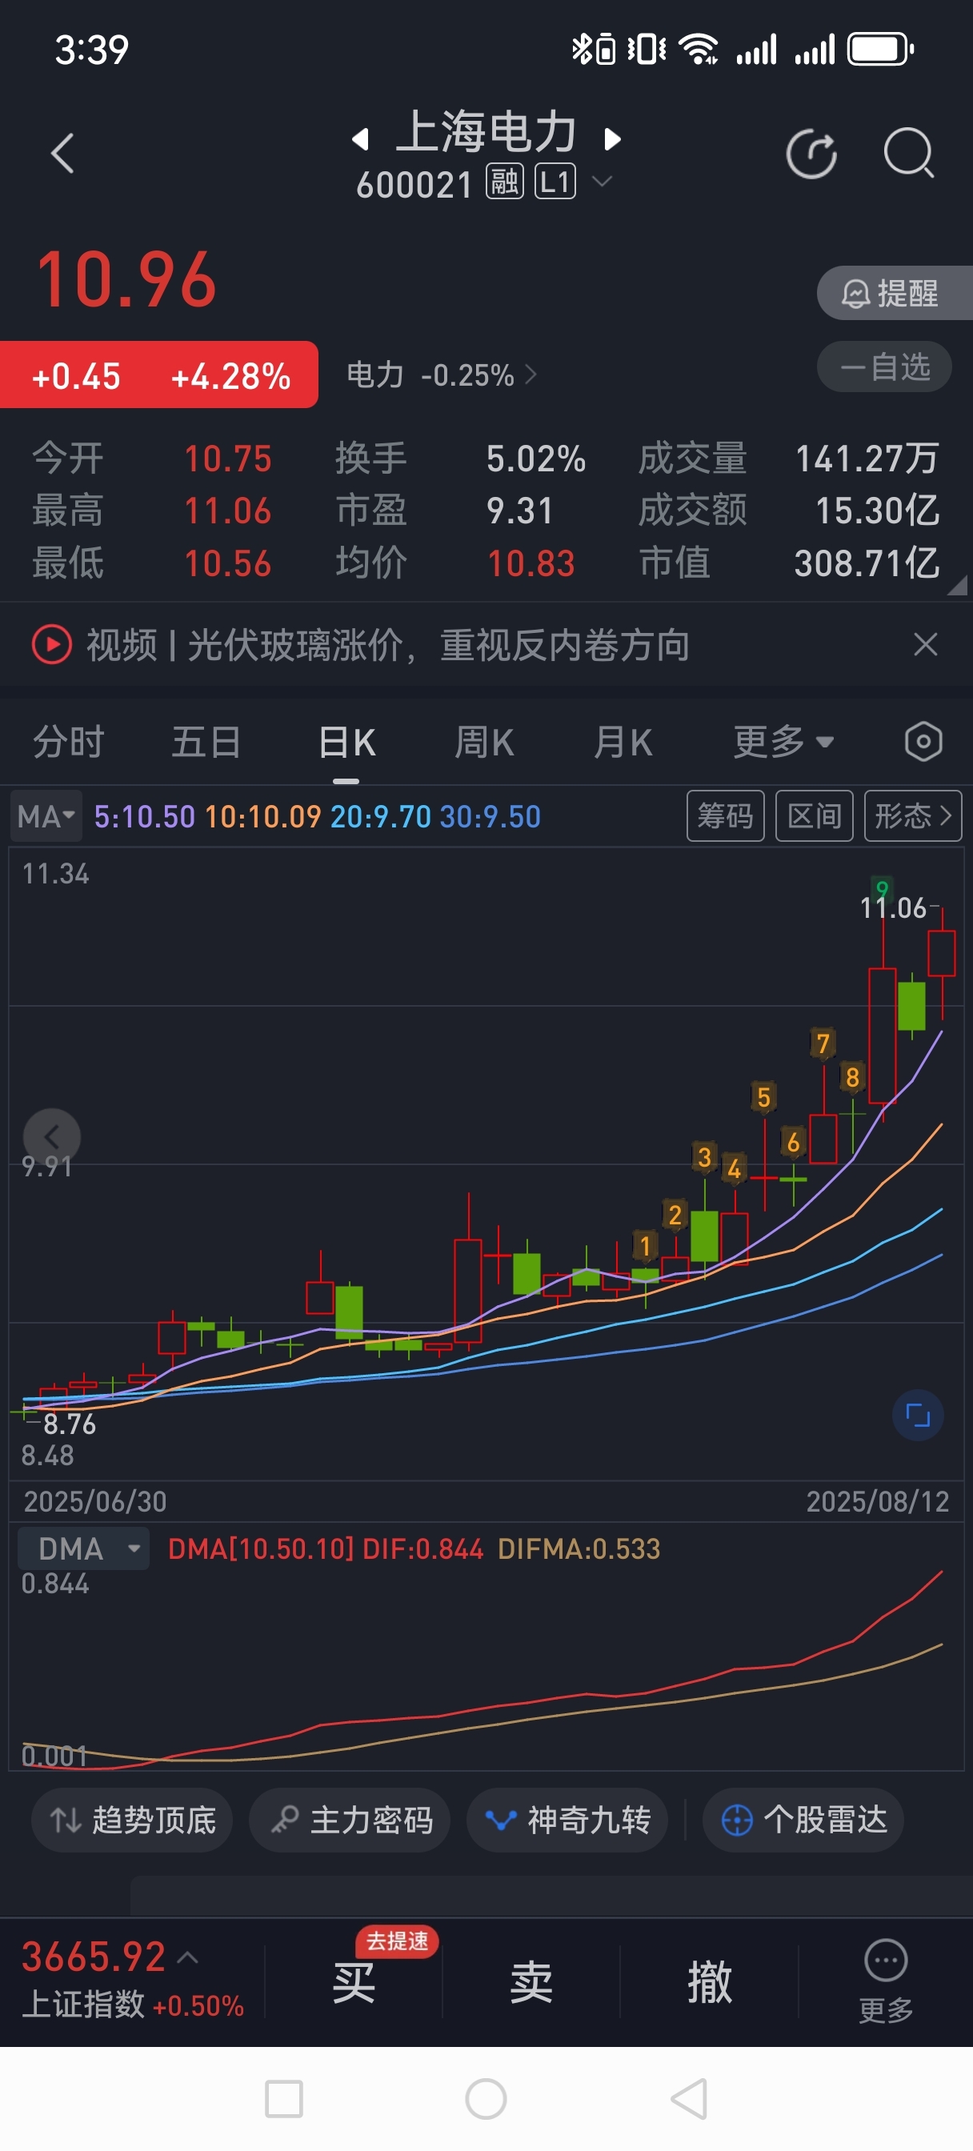This screenshot has height=2151, width=973.
Task: Open the 形态 pattern button
Action: click(913, 815)
